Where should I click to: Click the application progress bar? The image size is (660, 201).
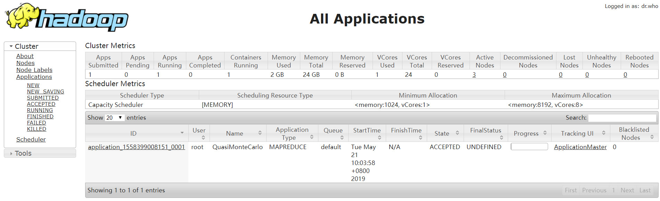(x=529, y=147)
